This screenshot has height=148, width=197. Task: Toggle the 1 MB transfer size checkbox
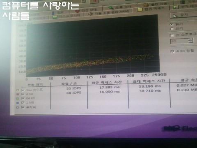pyautogui.click(x=23, y=103)
